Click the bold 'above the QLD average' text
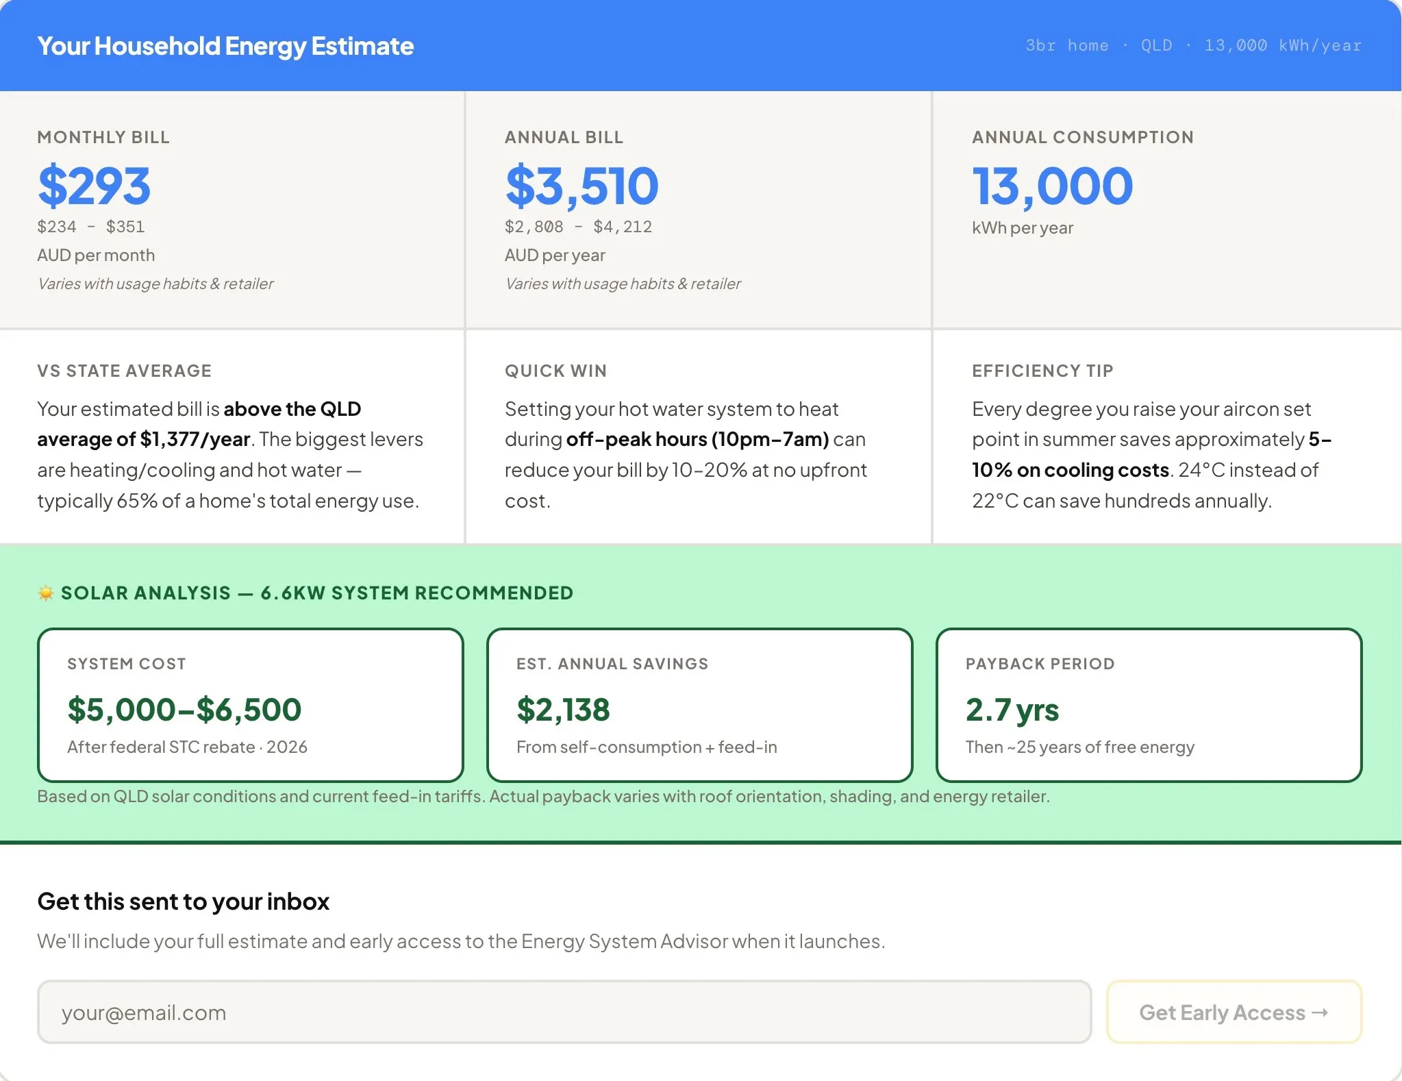 point(199,424)
